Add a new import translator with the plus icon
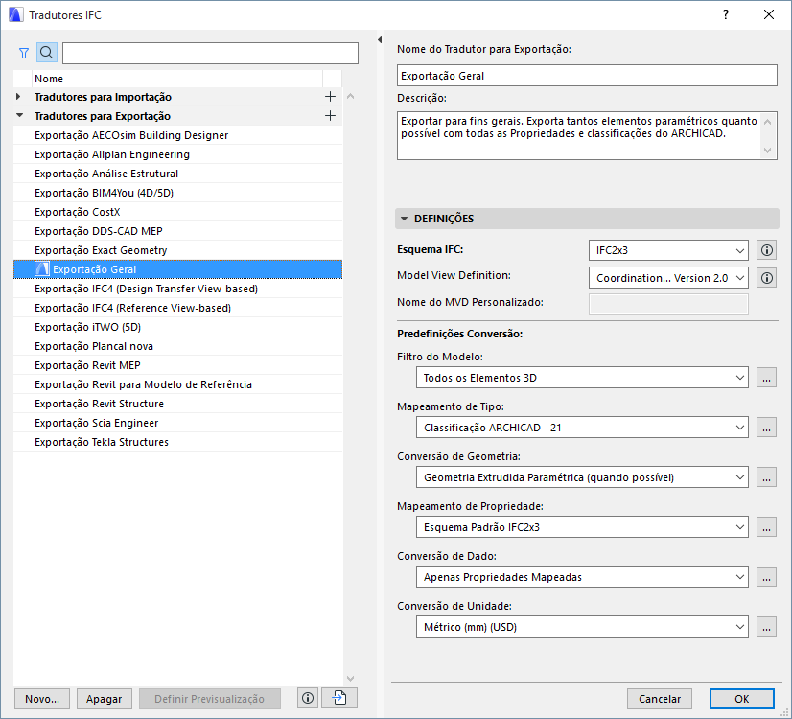The image size is (792, 719). point(330,97)
